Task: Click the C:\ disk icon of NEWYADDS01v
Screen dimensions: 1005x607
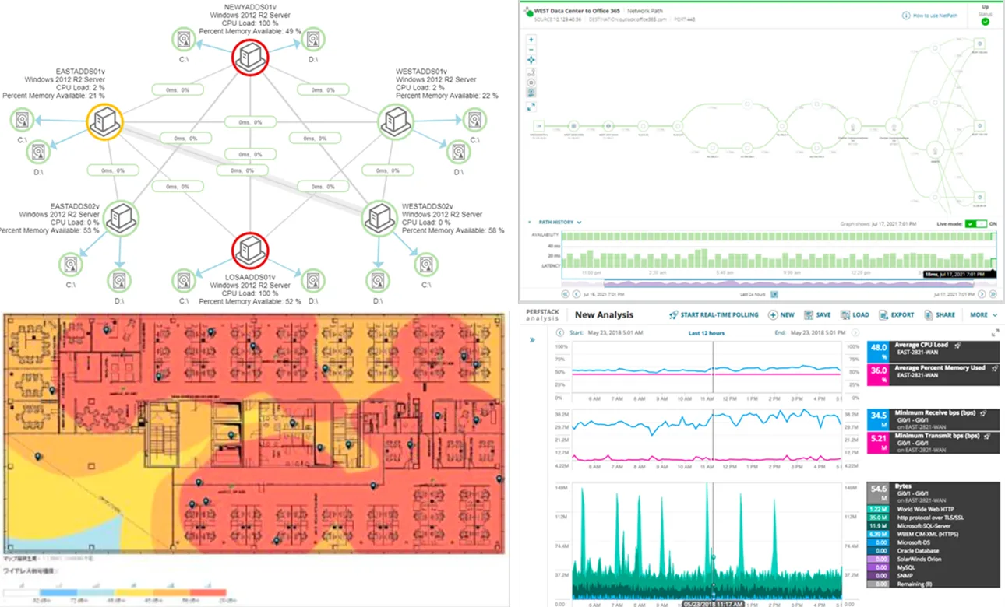Action: click(184, 39)
